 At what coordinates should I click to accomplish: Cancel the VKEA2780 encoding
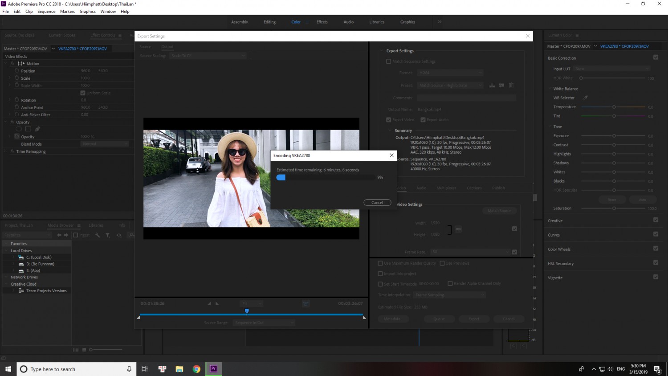tap(377, 202)
